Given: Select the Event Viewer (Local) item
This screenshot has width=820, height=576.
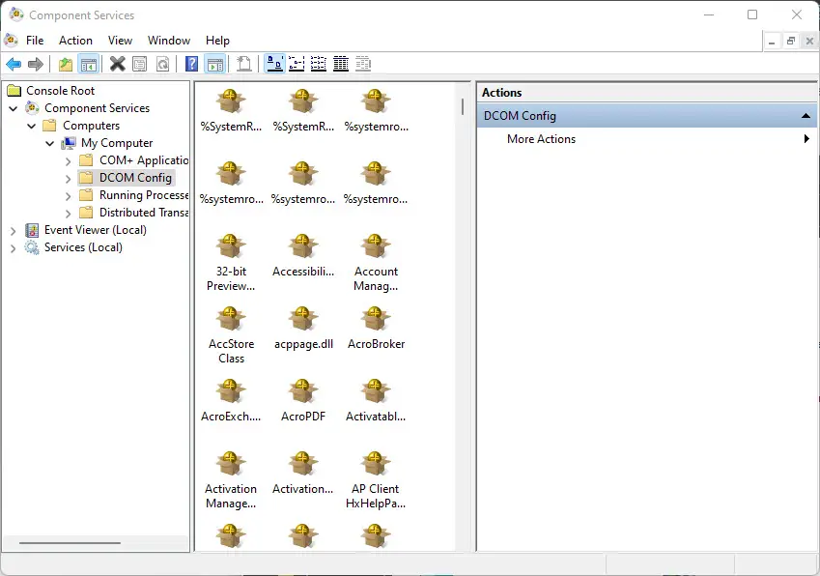Looking at the screenshot, I should point(96,230).
